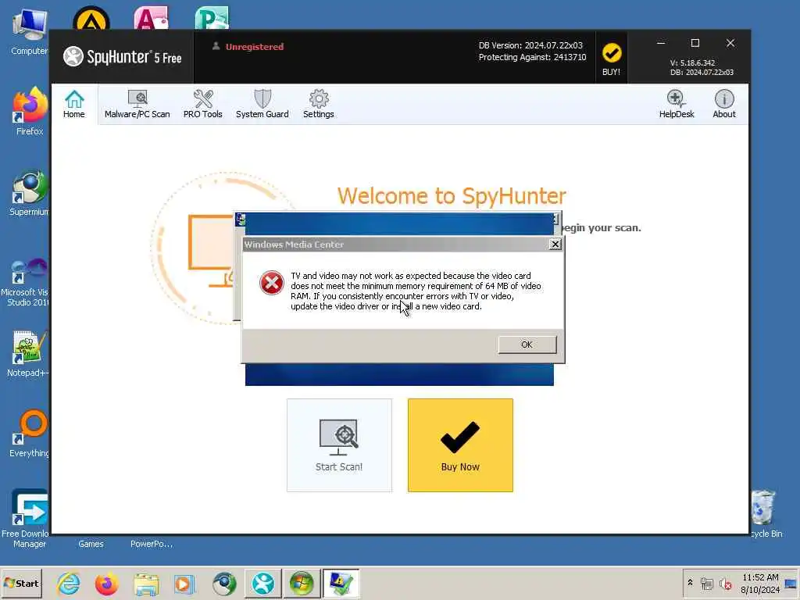Open the System Guard tab
800x600 pixels.
click(x=262, y=104)
